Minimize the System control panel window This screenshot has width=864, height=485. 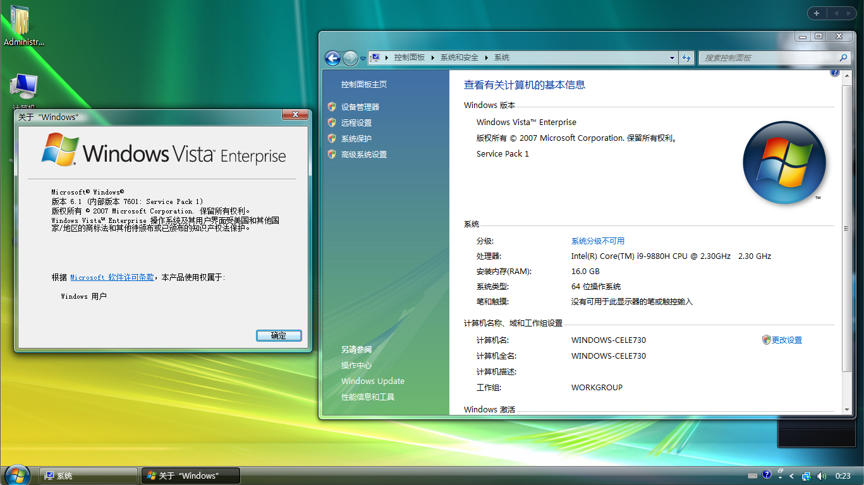(803, 36)
